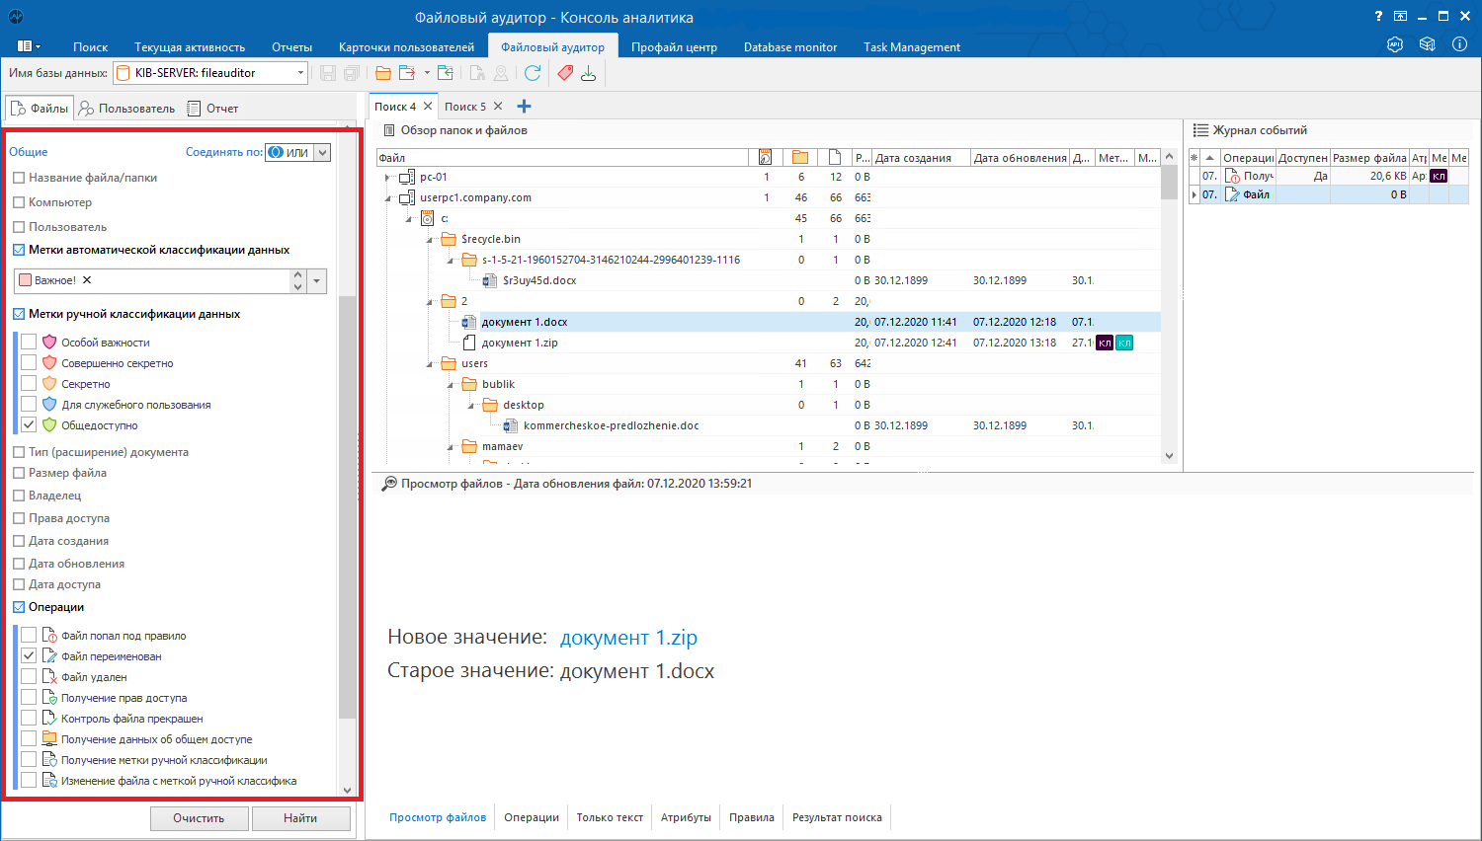Click the Очистить button
The image size is (1482, 841).
(x=199, y=818)
